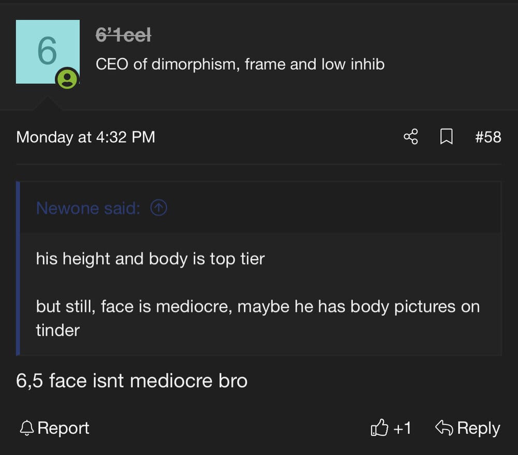
Task: Like the post with the thumbs-up icon
Action: point(379,428)
